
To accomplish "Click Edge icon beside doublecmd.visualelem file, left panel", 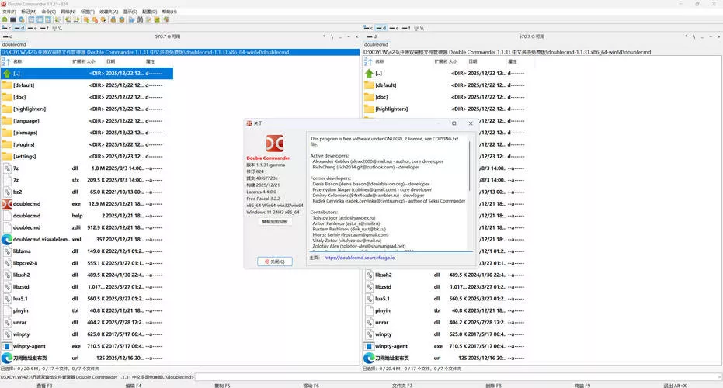I will click(x=7, y=240).
